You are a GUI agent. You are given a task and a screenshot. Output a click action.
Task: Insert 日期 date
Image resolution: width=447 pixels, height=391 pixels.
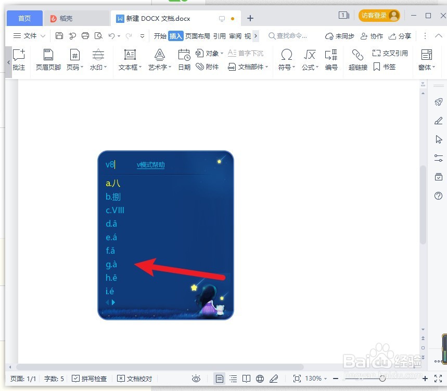pyautogui.click(x=184, y=59)
